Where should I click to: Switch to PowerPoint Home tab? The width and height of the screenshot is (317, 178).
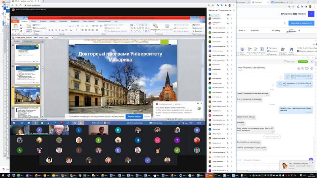tap(24, 21)
